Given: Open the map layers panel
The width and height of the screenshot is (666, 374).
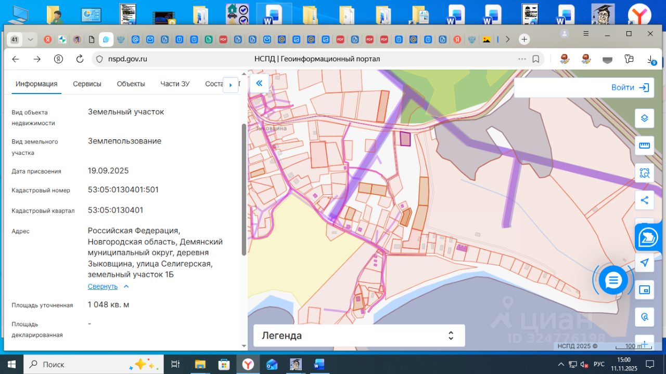Looking at the screenshot, I should (x=644, y=118).
